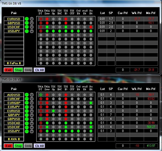Image resolution: width=162 pixels, height=151 pixels.
Task: Open Config in the AVA panel
Action: 28,146
